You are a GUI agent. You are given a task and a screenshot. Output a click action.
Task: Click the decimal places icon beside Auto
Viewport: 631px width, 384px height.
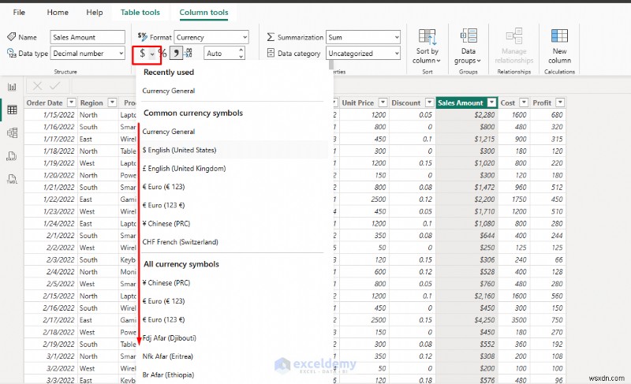point(188,53)
